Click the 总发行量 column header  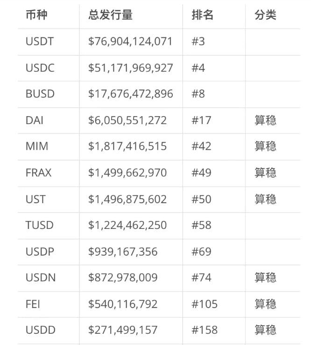click(110, 15)
